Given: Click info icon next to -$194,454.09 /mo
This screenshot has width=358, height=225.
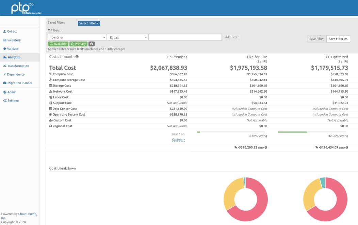Looking at the screenshot, I should 347,148.
